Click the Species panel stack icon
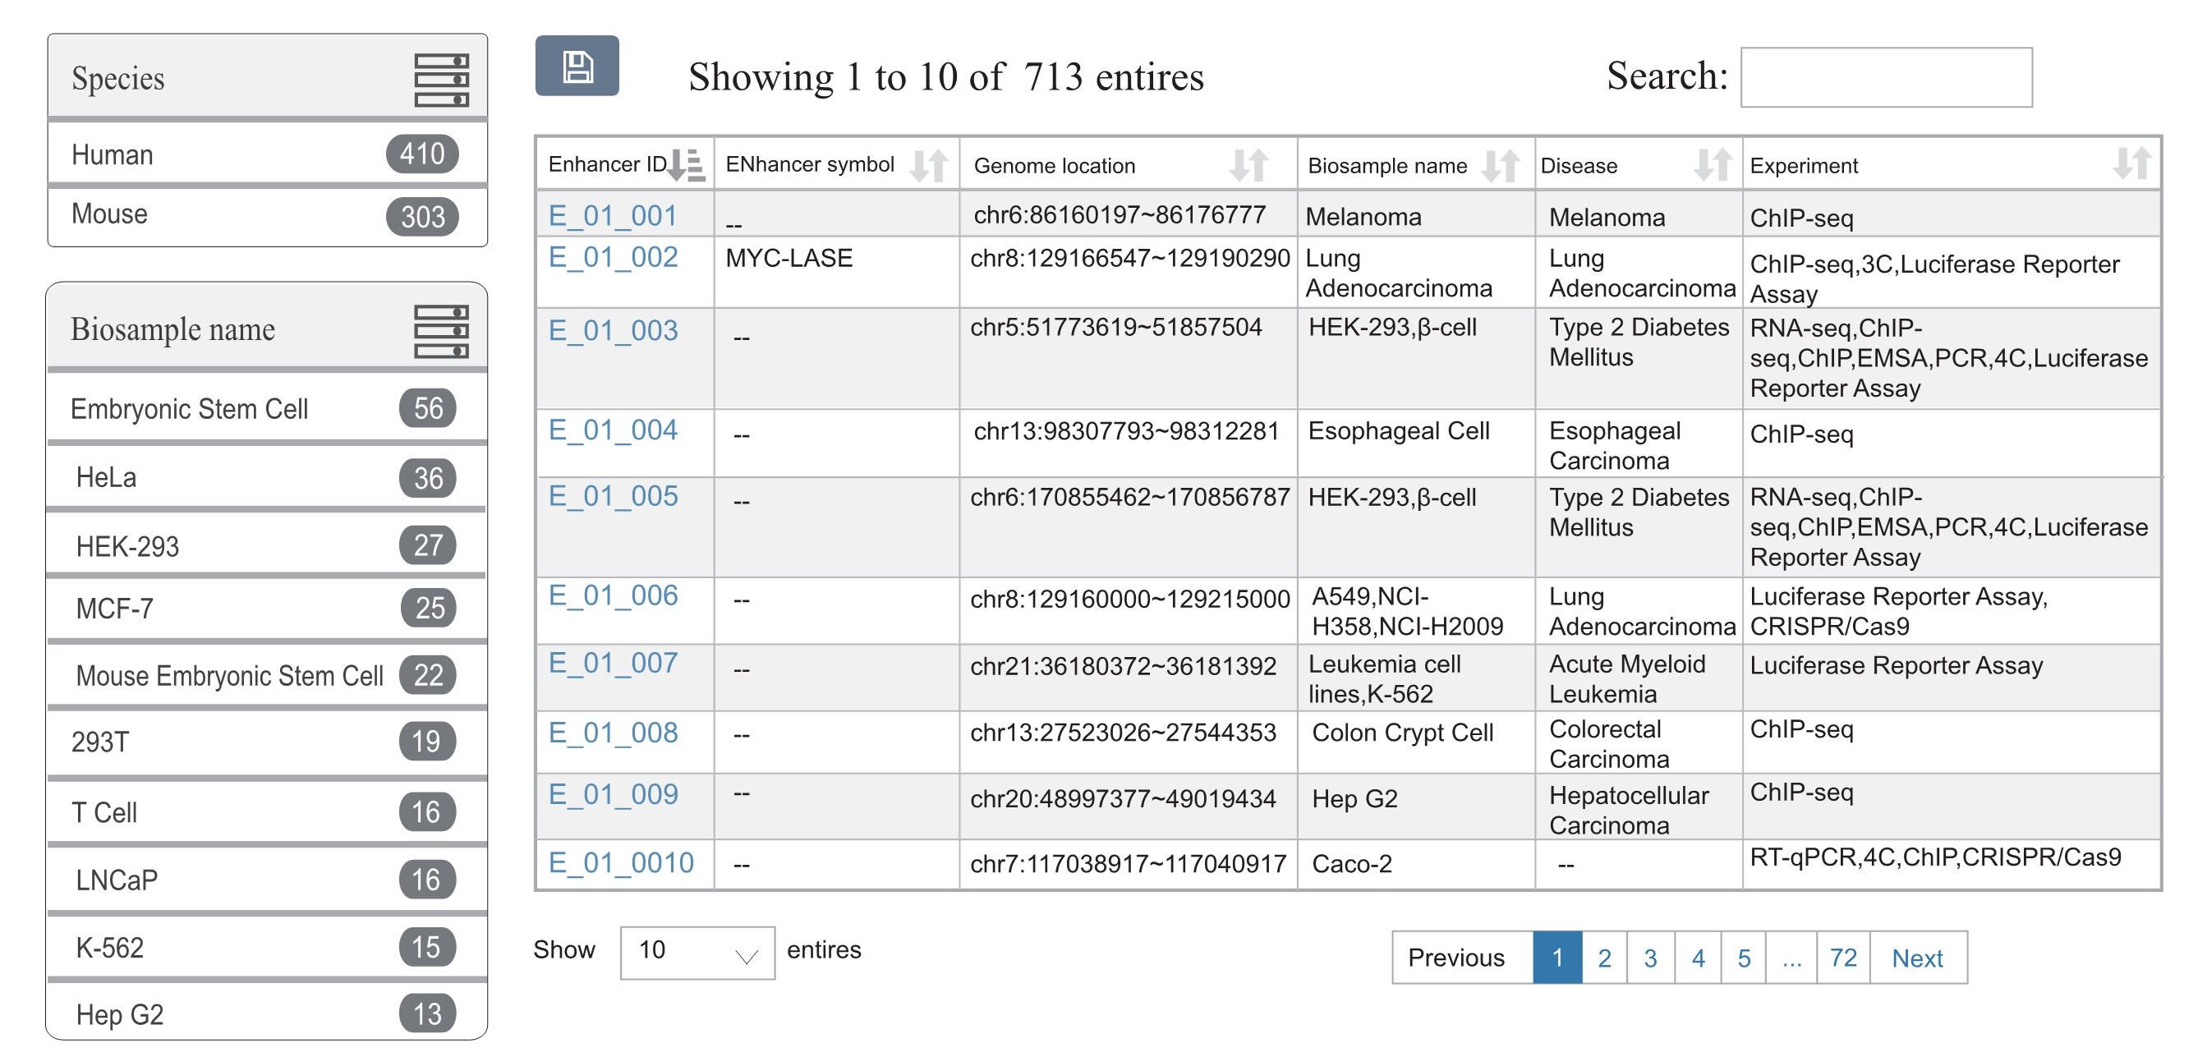This screenshot has height=1057, width=2207. 441,80
